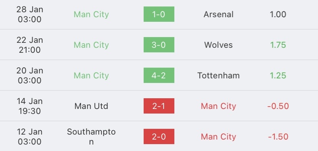
Task: Select Arsenal team name
Action: pos(219,14)
